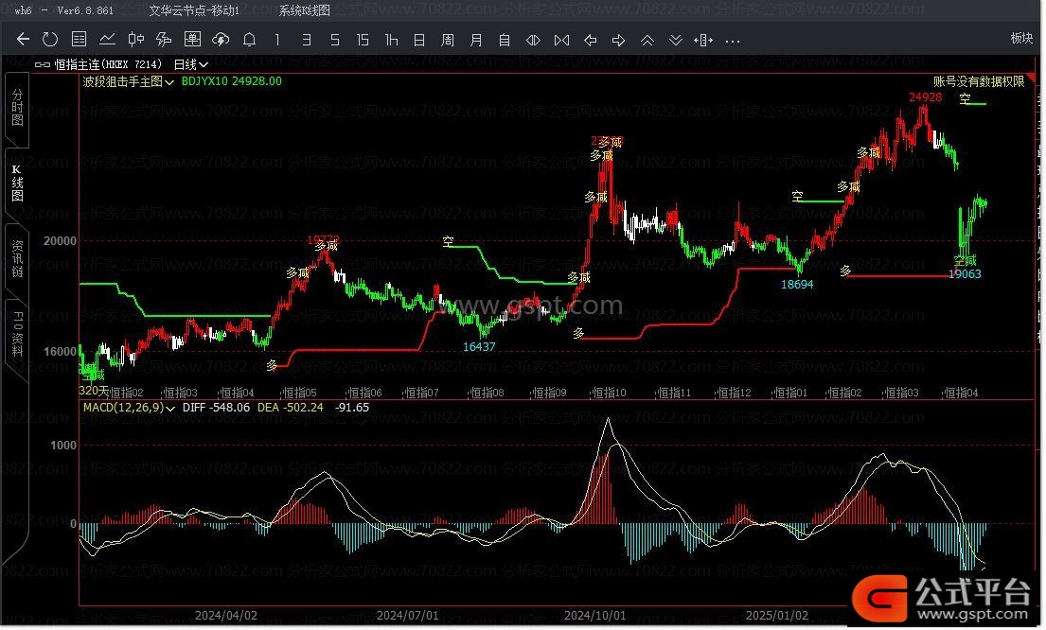Image resolution: width=1046 pixels, height=630 pixels.
Task: Switch to the 分时图 side tab
Action: click(x=16, y=107)
